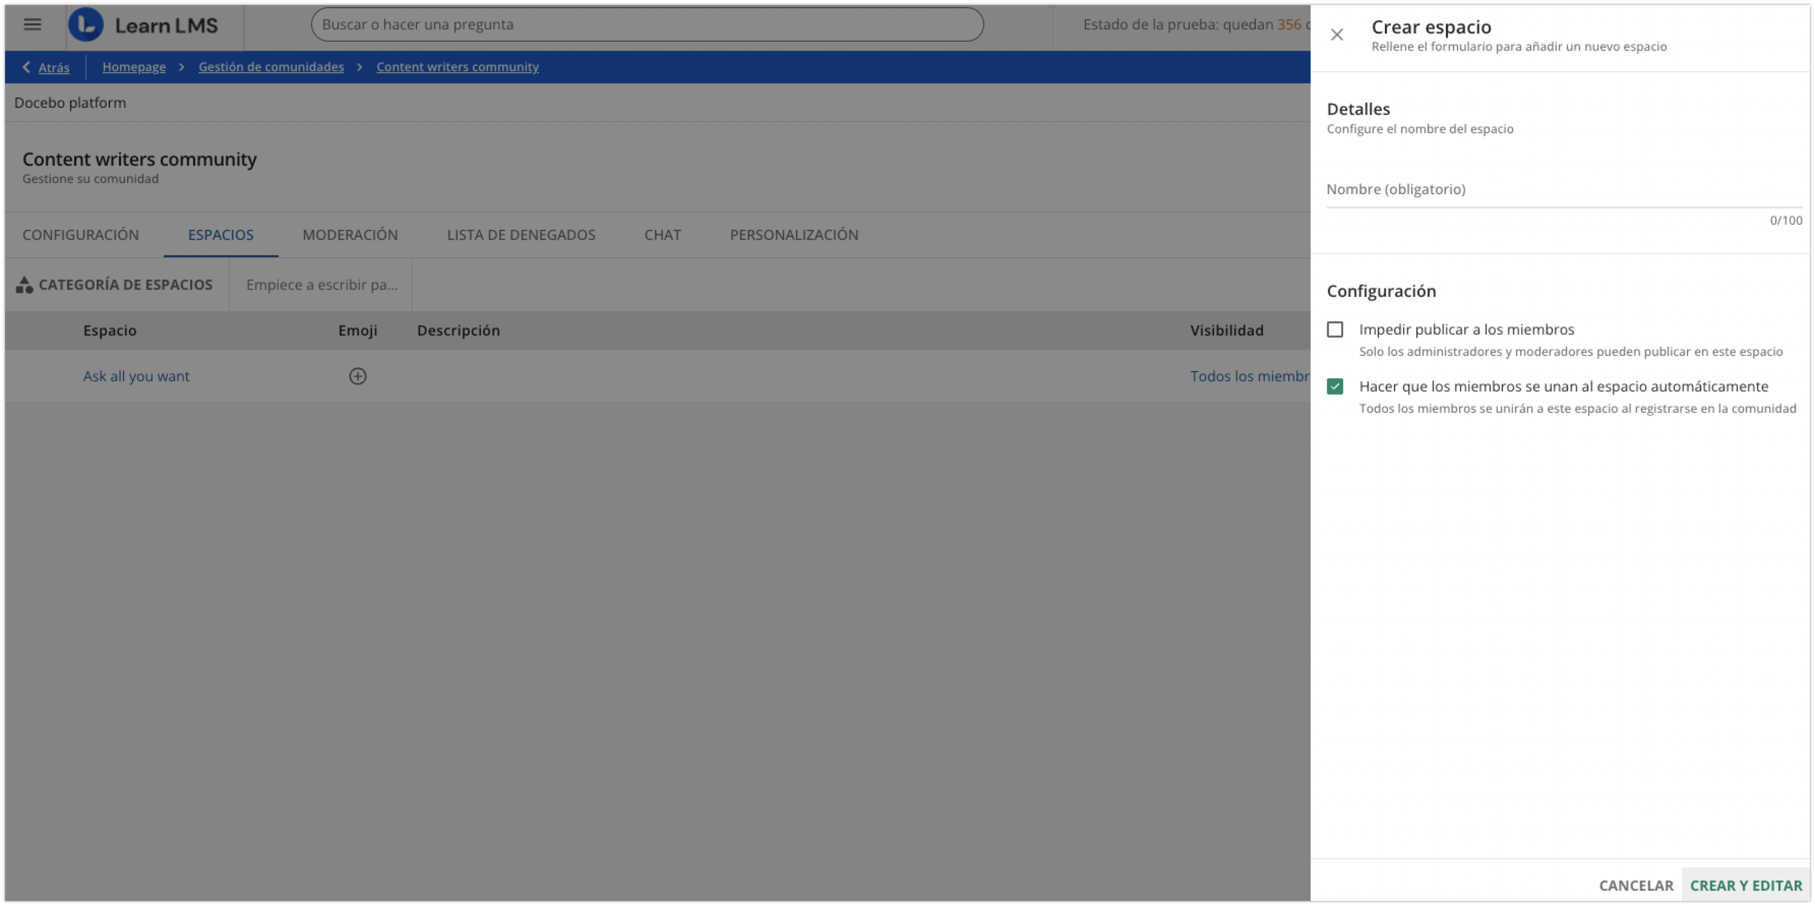1815x906 pixels.
Task: Open the Moderación tab
Action: (x=350, y=234)
